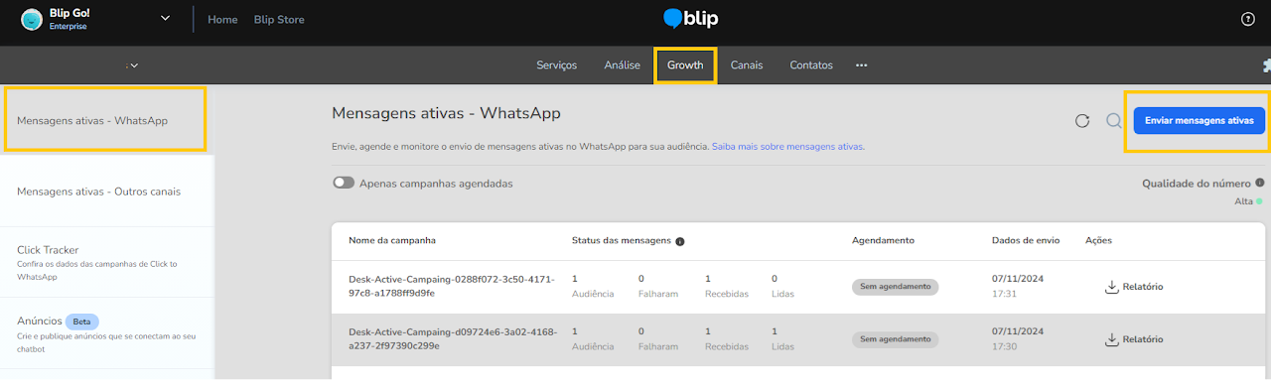Open the help question mark icon

pos(1247,19)
